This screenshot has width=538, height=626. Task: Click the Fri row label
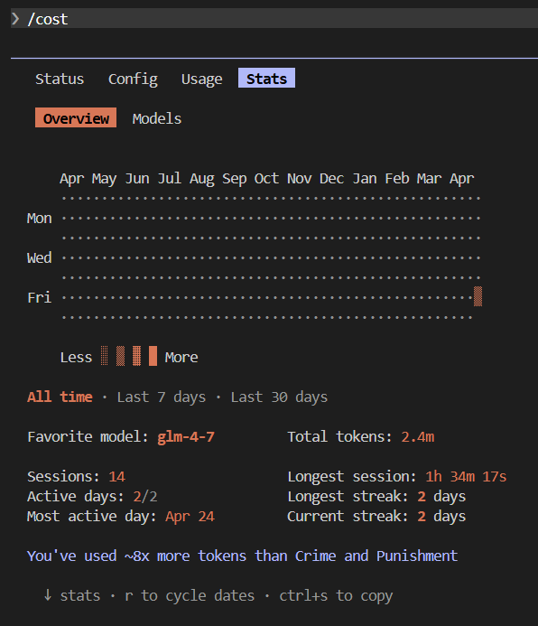click(40, 297)
